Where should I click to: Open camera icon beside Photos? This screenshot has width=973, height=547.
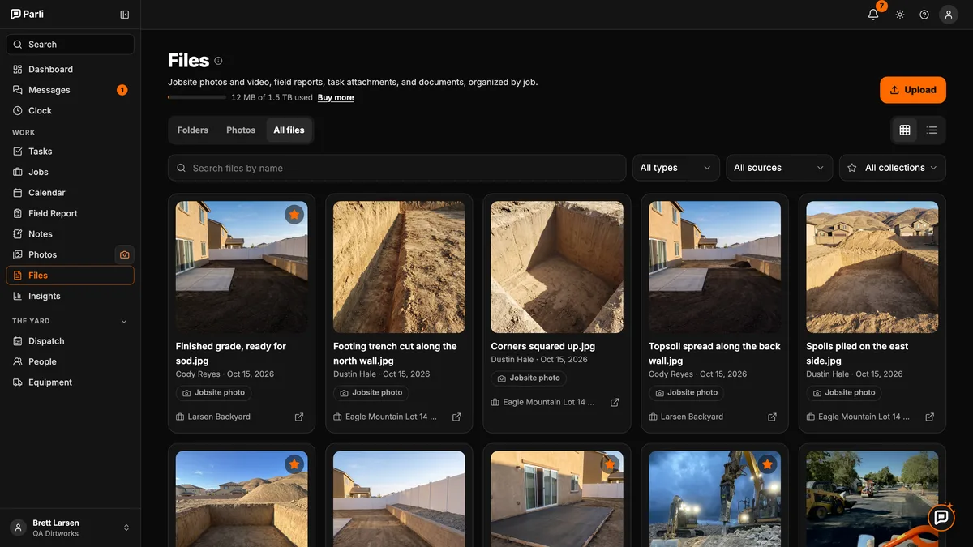pyautogui.click(x=124, y=254)
